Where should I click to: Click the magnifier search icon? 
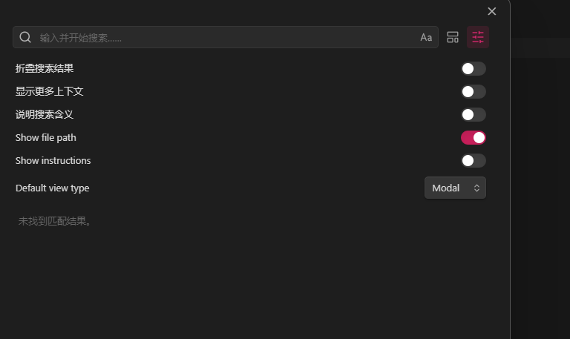(x=25, y=37)
